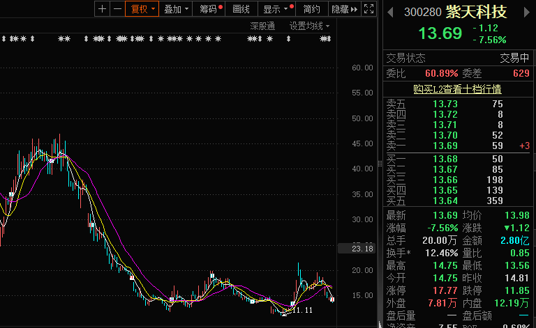This screenshot has width=536, height=328.
Task: Go to previous stock arrow
Action: 390,13
